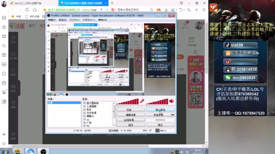Screen dimensions: 275x154
Task: Toggle the VX source checkbox
Action: point(85,126)
